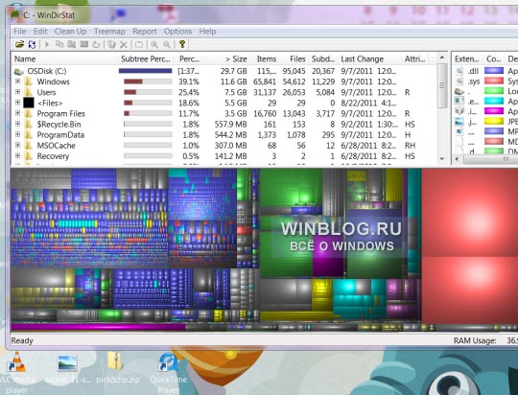Click the blue .dll color swatch
This screenshot has height=395, width=518.
494,71
